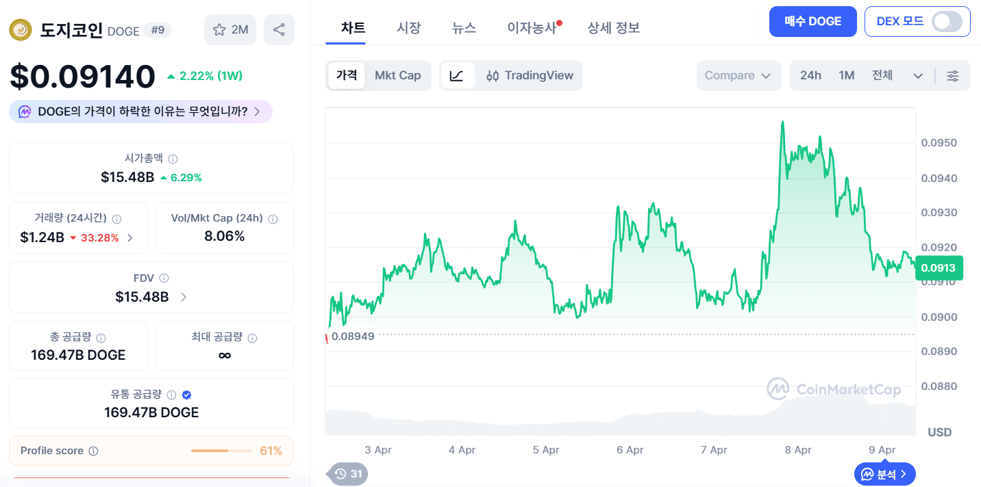Select the line chart type icon

click(x=458, y=75)
